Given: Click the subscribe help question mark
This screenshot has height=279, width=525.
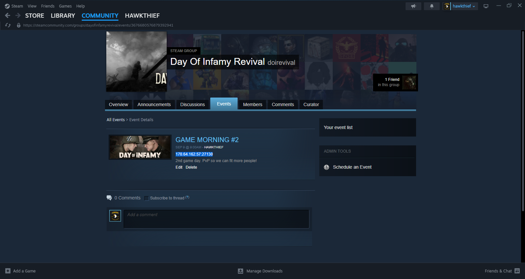Looking at the screenshot, I should 187,197.
